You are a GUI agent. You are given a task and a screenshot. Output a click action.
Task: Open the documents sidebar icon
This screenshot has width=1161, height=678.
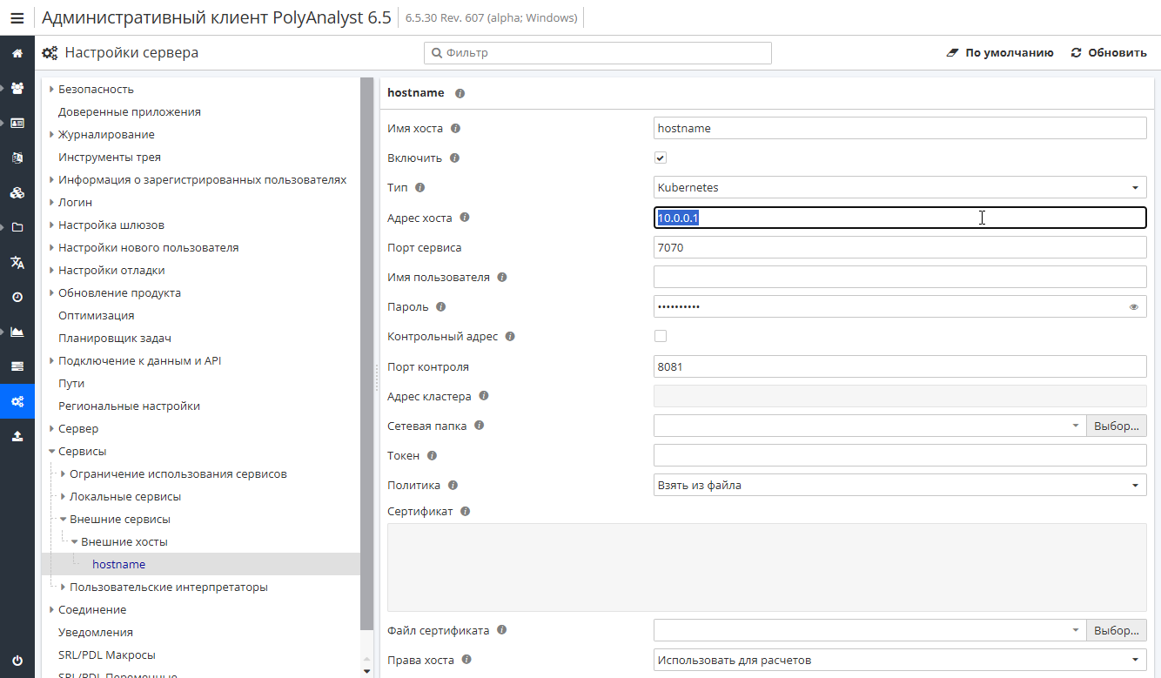[17, 158]
